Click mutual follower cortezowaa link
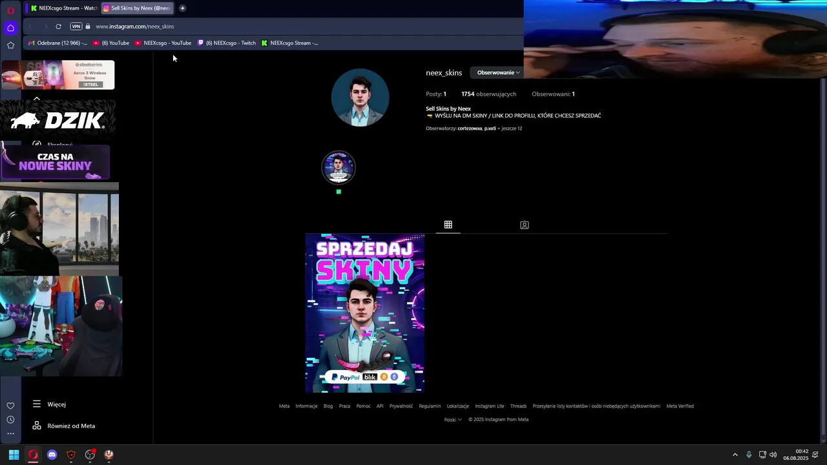The height and width of the screenshot is (465, 827). click(x=470, y=129)
